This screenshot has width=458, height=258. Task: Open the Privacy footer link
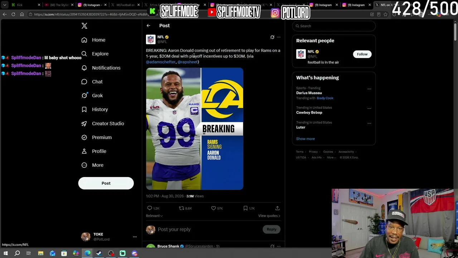click(313, 152)
